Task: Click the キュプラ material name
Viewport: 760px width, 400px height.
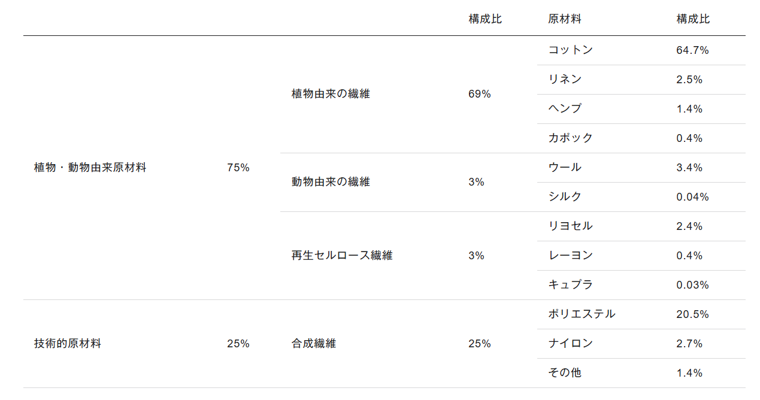Action: tap(570, 285)
